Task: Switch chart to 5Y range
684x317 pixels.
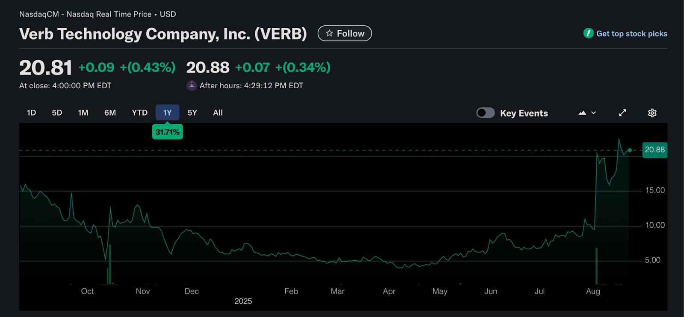Action: point(192,113)
